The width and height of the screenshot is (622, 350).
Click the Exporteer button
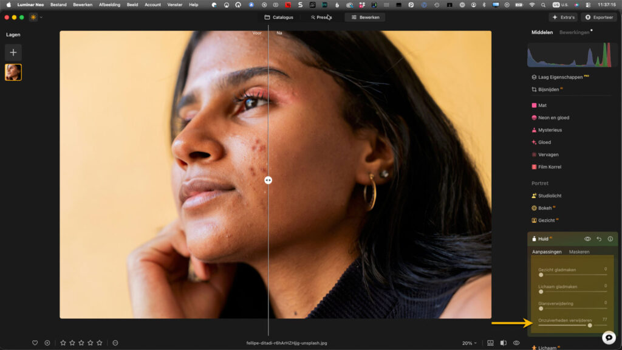(x=599, y=18)
